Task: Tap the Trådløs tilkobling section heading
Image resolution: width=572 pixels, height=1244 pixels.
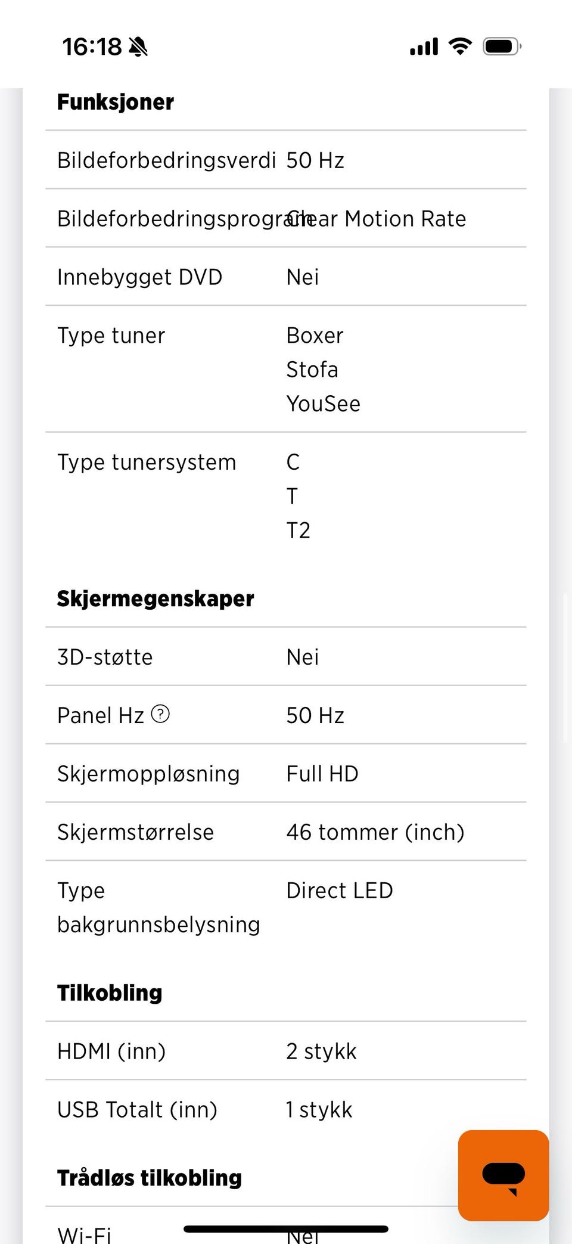Action: pos(150,1177)
